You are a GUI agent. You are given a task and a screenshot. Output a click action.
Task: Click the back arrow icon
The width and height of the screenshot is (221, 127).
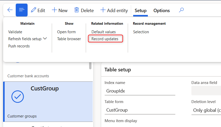[x=10, y=10]
